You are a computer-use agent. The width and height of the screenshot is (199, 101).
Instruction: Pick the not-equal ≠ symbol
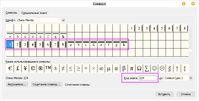point(63,68)
